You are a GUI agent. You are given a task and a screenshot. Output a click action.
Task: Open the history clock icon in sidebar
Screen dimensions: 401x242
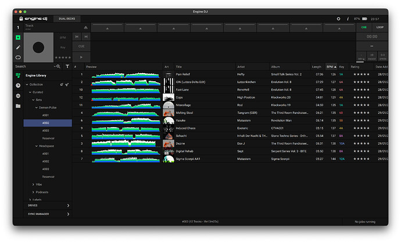click(x=18, y=85)
